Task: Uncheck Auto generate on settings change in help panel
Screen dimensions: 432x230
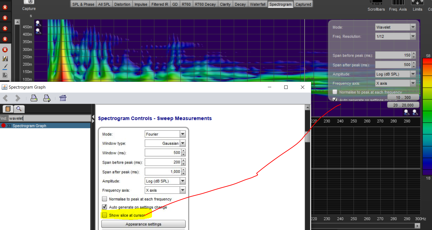Action: pos(105,207)
